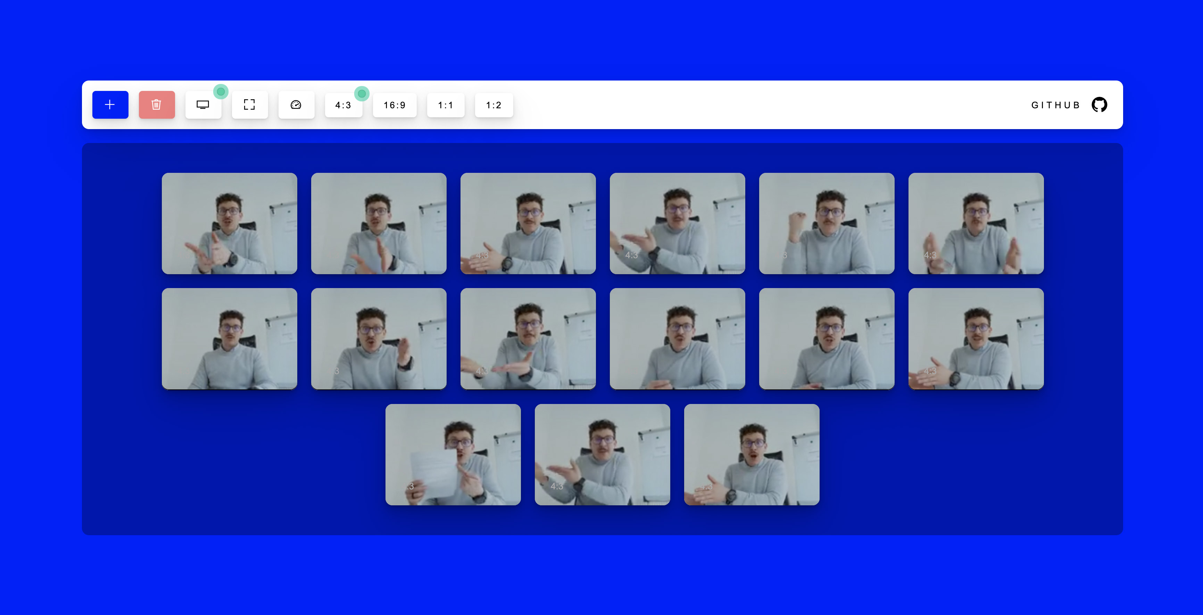Image resolution: width=1203 pixels, height=615 pixels.
Task: Click the red trash delete button
Action: (x=156, y=104)
